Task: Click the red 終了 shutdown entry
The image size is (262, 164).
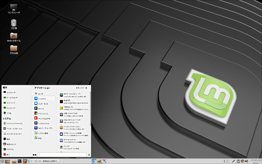Action: click(x=7, y=154)
